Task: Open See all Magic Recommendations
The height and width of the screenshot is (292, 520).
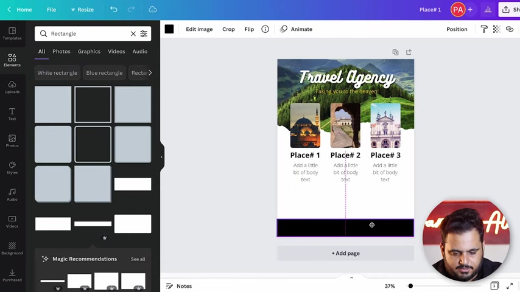Action: [138, 259]
